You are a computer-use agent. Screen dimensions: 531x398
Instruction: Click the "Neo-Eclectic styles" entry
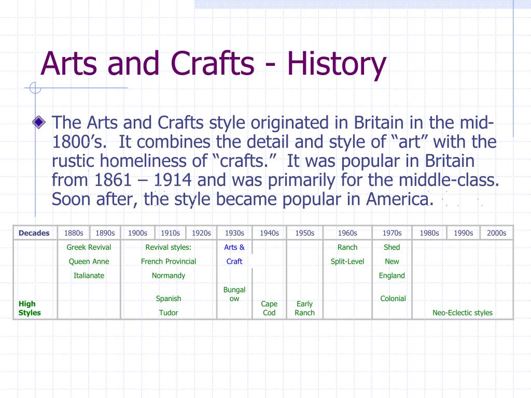coord(462,312)
